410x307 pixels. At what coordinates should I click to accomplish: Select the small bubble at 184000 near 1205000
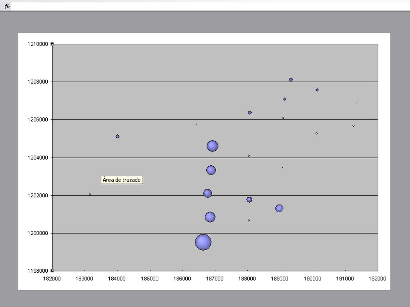point(117,136)
